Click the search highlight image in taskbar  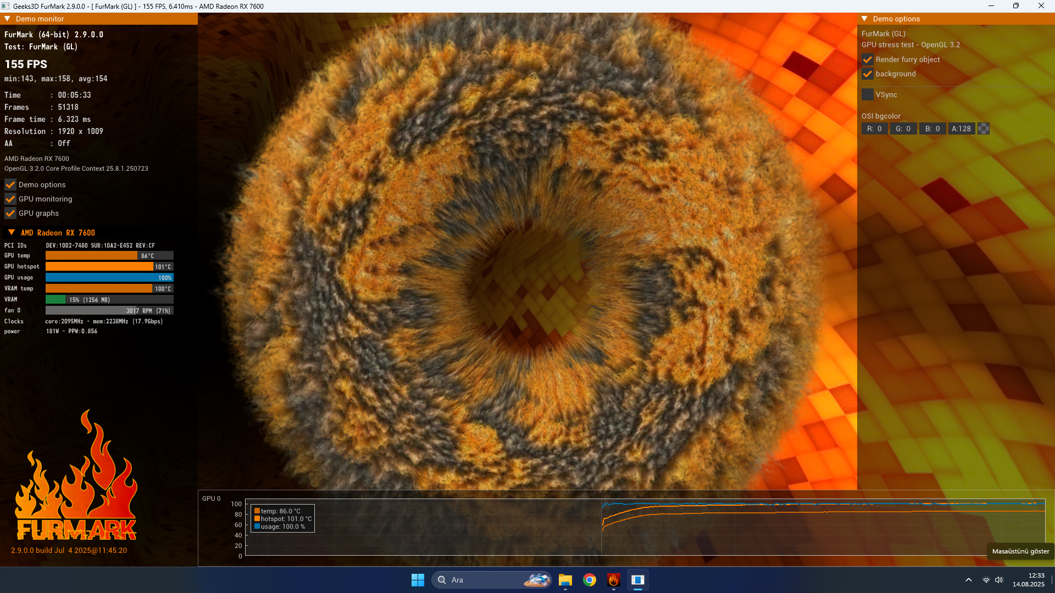tap(537, 580)
